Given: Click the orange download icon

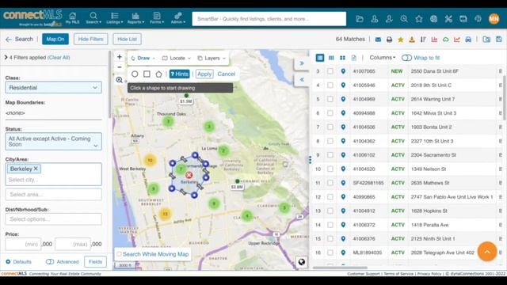Looking at the screenshot, I should (412, 40).
